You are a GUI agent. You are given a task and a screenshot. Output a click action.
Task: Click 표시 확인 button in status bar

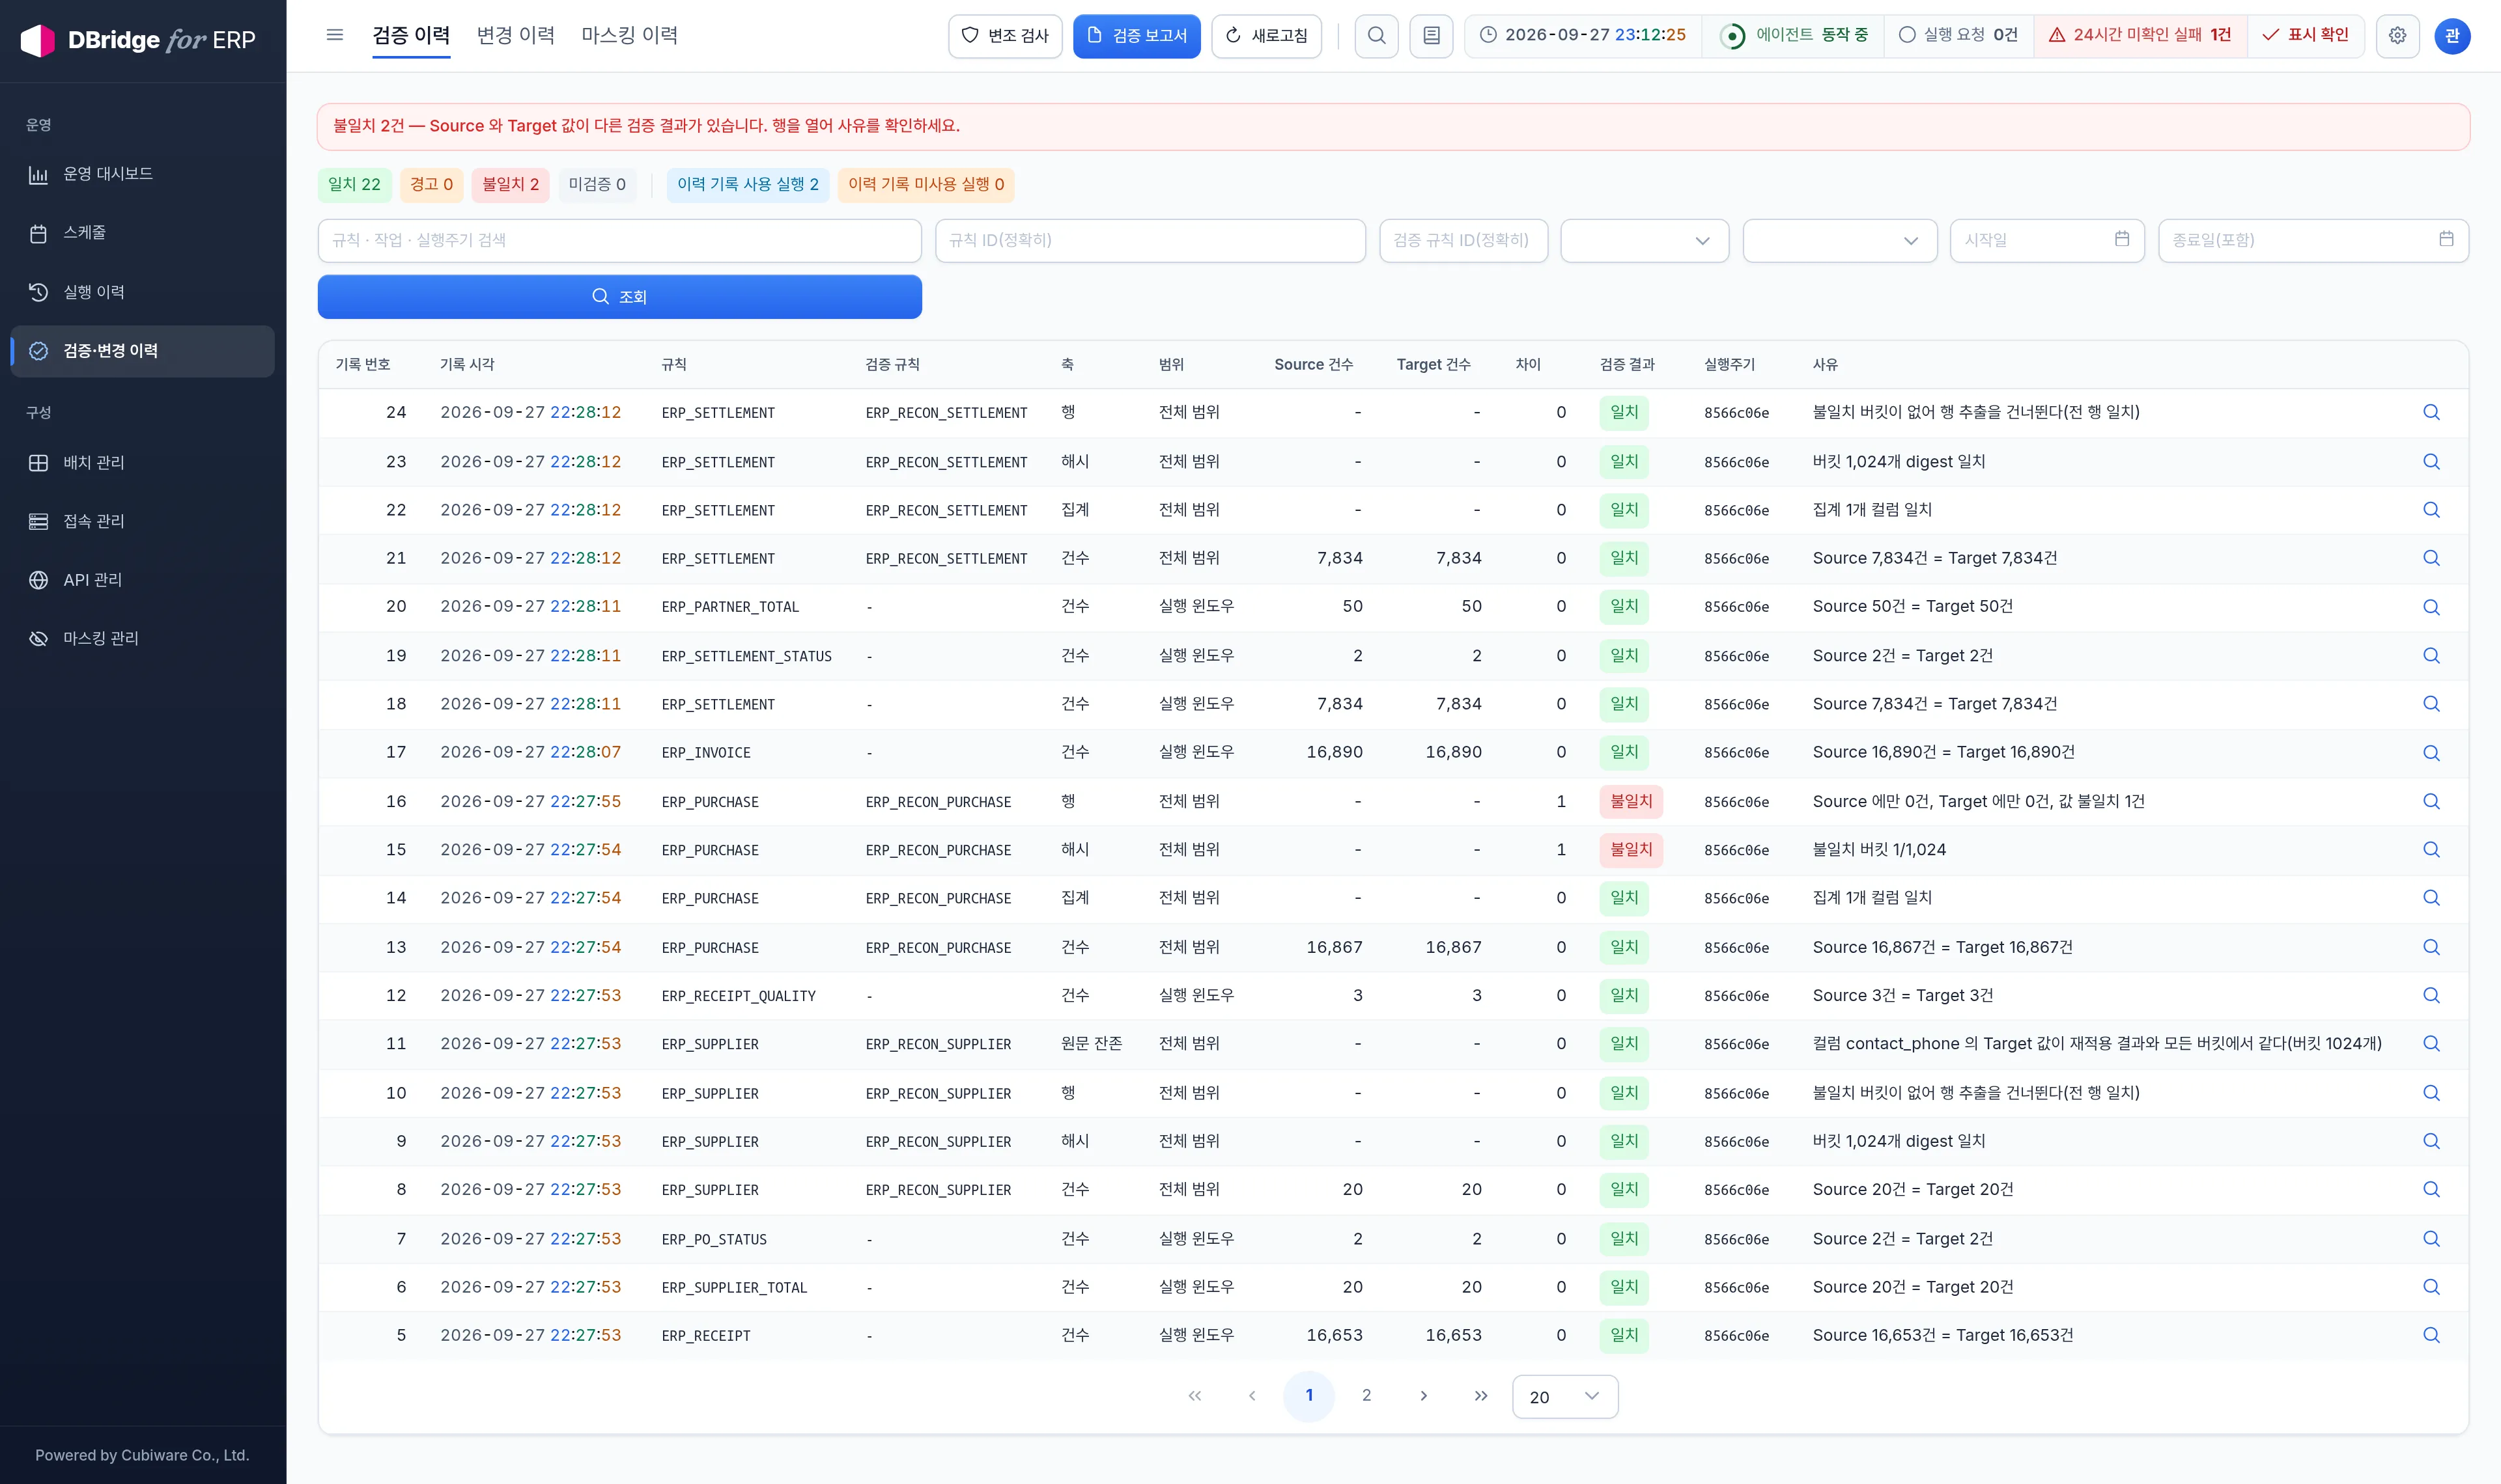(2305, 35)
